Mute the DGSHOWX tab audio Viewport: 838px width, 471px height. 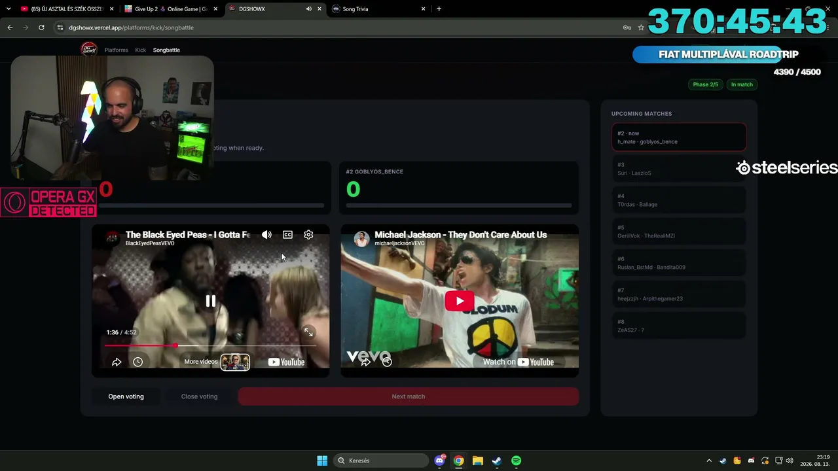[309, 9]
